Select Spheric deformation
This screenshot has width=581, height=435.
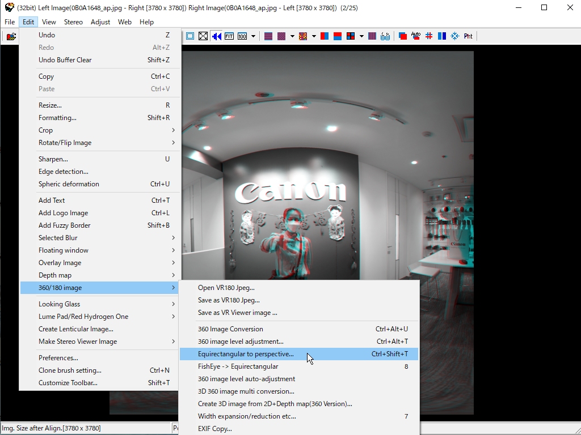(100, 184)
